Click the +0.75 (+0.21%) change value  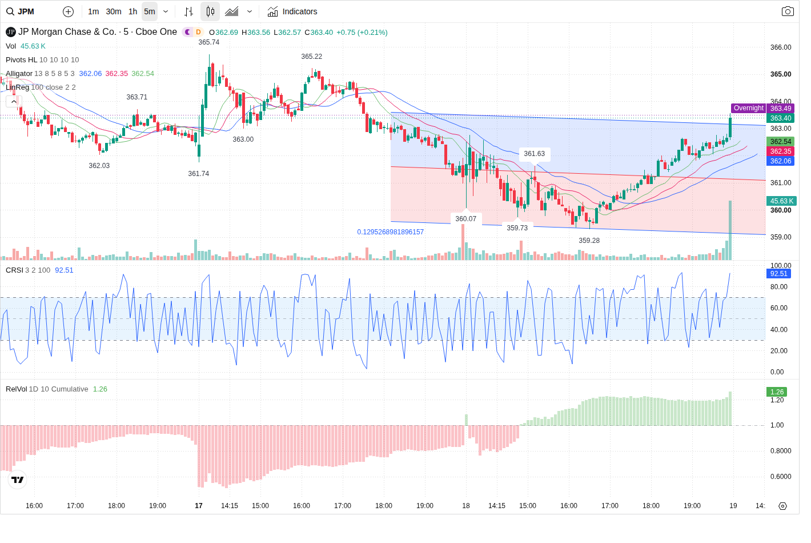click(x=362, y=33)
